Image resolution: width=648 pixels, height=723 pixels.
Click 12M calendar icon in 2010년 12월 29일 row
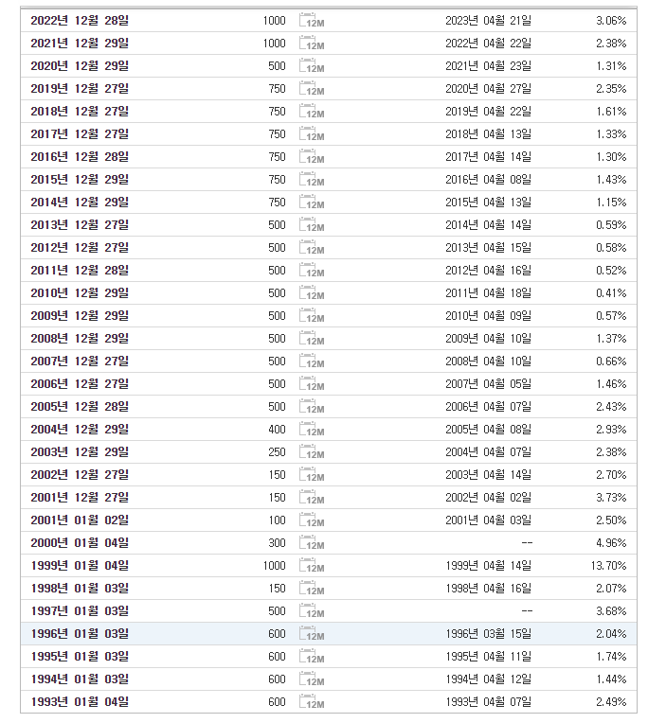coord(312,293)
